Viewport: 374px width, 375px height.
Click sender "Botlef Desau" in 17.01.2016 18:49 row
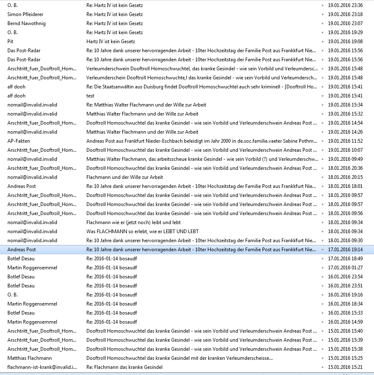(21, 259)
